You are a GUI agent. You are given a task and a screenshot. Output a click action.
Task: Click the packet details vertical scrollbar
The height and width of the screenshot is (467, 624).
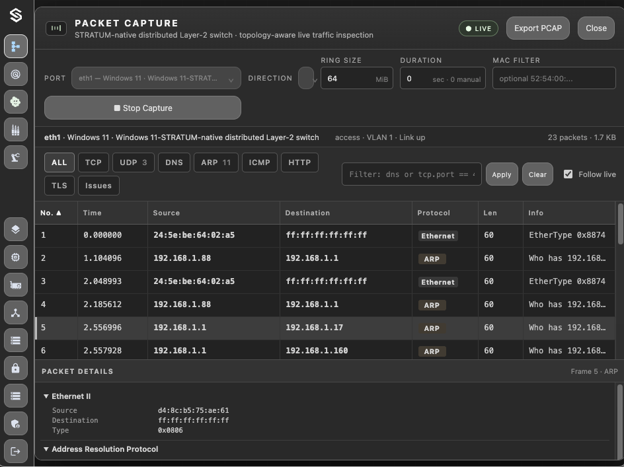[619, 421]
